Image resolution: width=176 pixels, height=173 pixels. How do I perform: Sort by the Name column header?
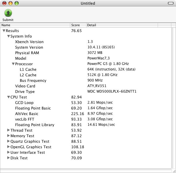coord(35,25)
